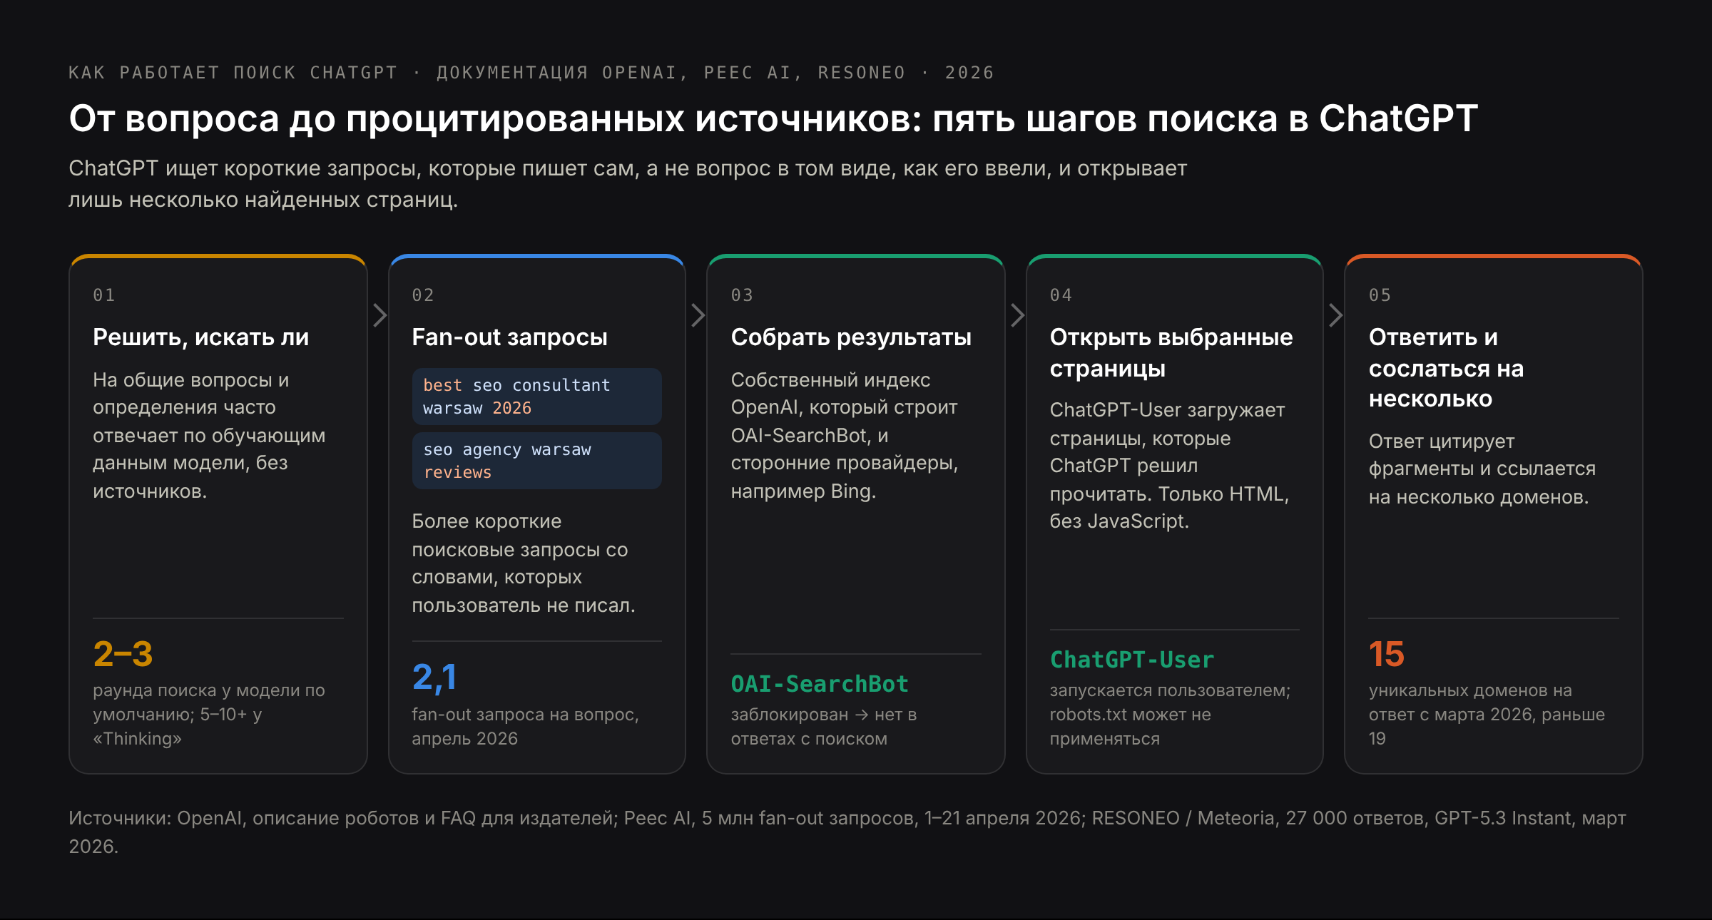Click the main title about пять шагов поиска

click(773, 118)
